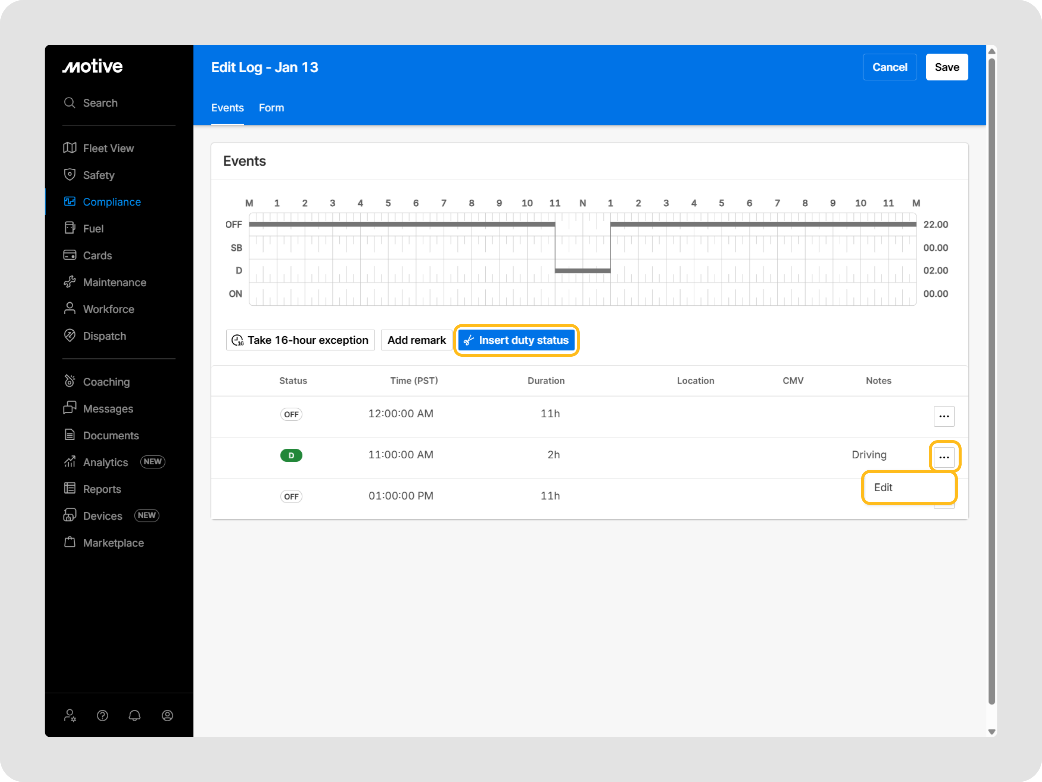Viewport: 1042px width, 782px height.
Task: Click the Insert duty status button
Action: tap(516, 340)
